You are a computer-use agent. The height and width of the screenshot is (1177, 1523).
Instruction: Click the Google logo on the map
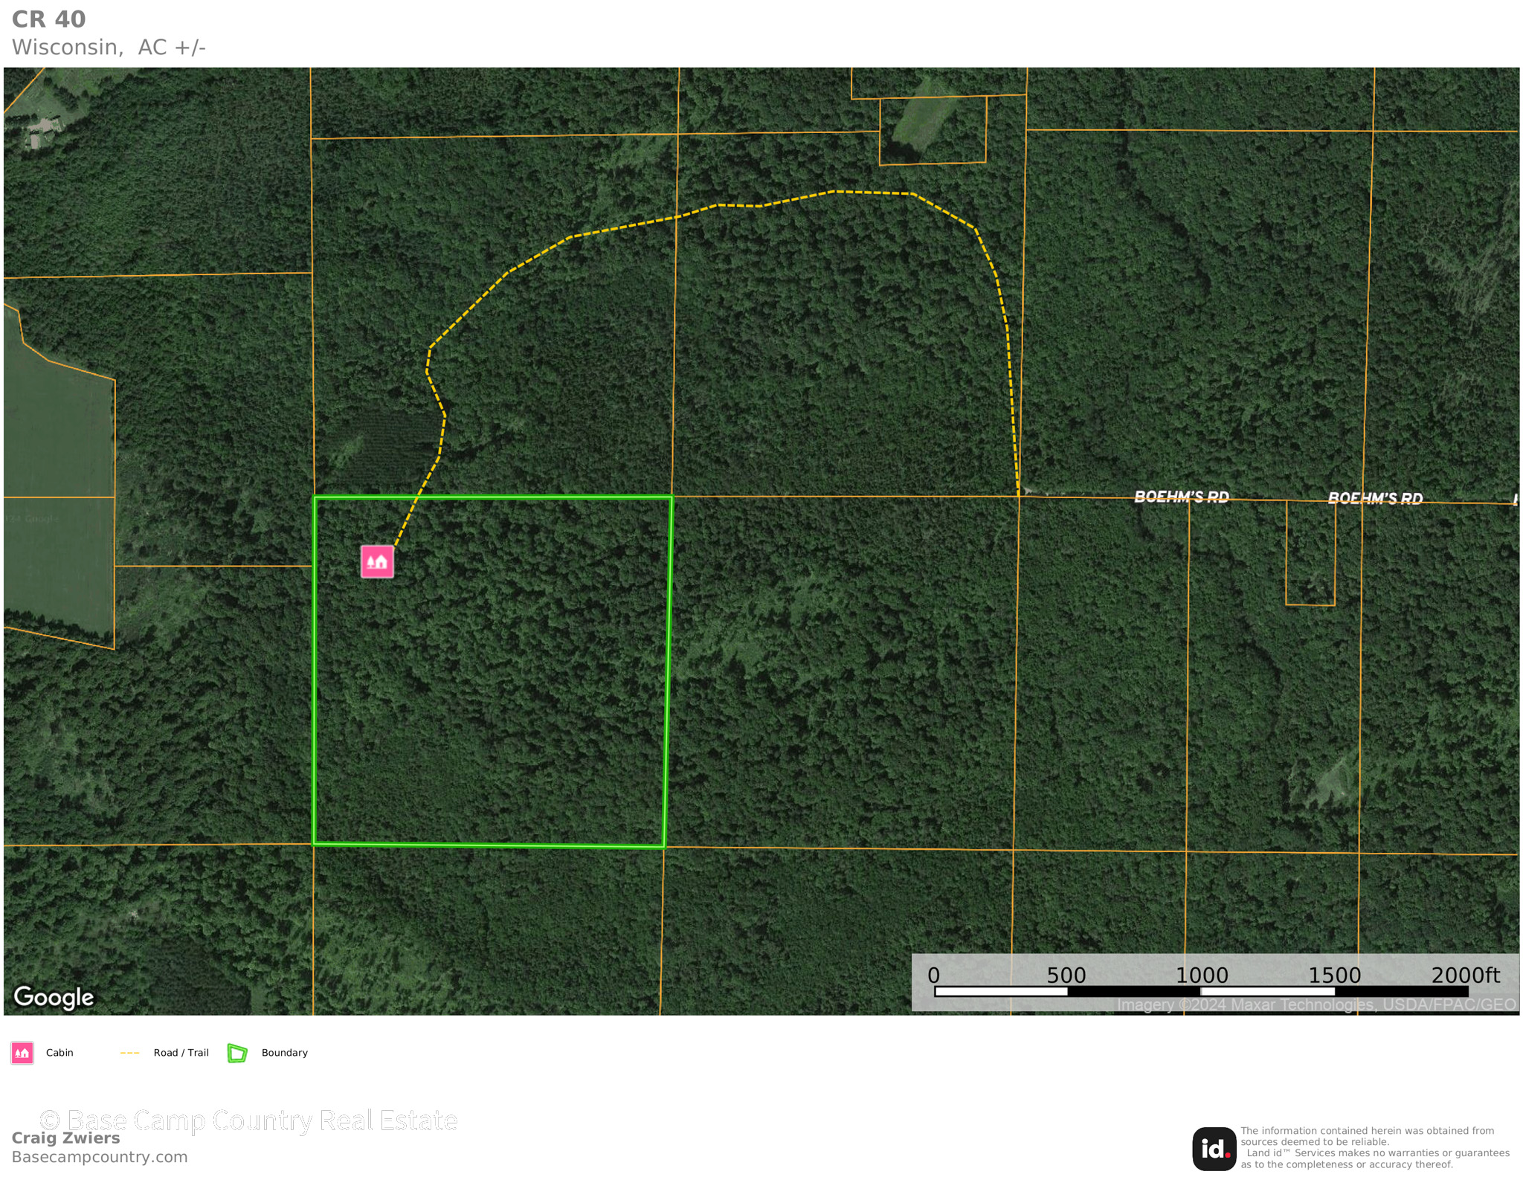coord(54,997)
